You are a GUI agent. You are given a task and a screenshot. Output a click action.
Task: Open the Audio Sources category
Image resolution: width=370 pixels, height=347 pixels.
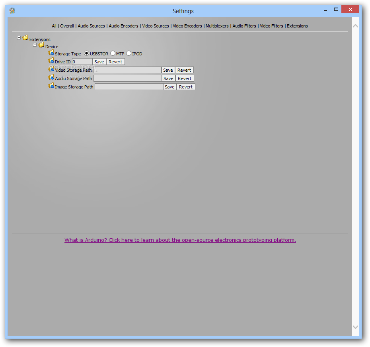pyautogui.click(x=92, y=26)
